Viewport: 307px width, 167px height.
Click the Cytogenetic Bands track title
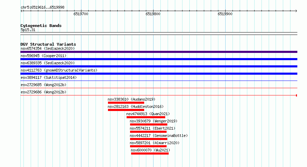click(x=41, y=26)
